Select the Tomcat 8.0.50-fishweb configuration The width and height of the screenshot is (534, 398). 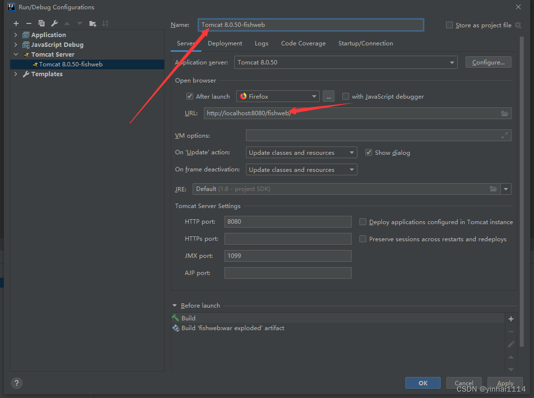pyautogui.click(x=87, y=64)
